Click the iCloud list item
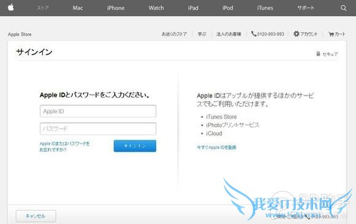The image size is (356, 224). [x=214, y=133]
